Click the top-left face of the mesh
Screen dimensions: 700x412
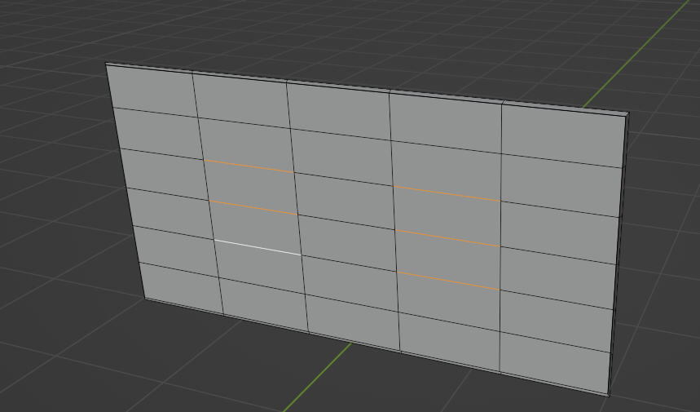click(x=152, y=91)
